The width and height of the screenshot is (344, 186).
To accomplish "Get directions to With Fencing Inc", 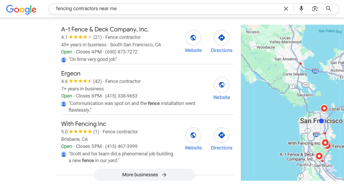I will (x=221, y=135).
